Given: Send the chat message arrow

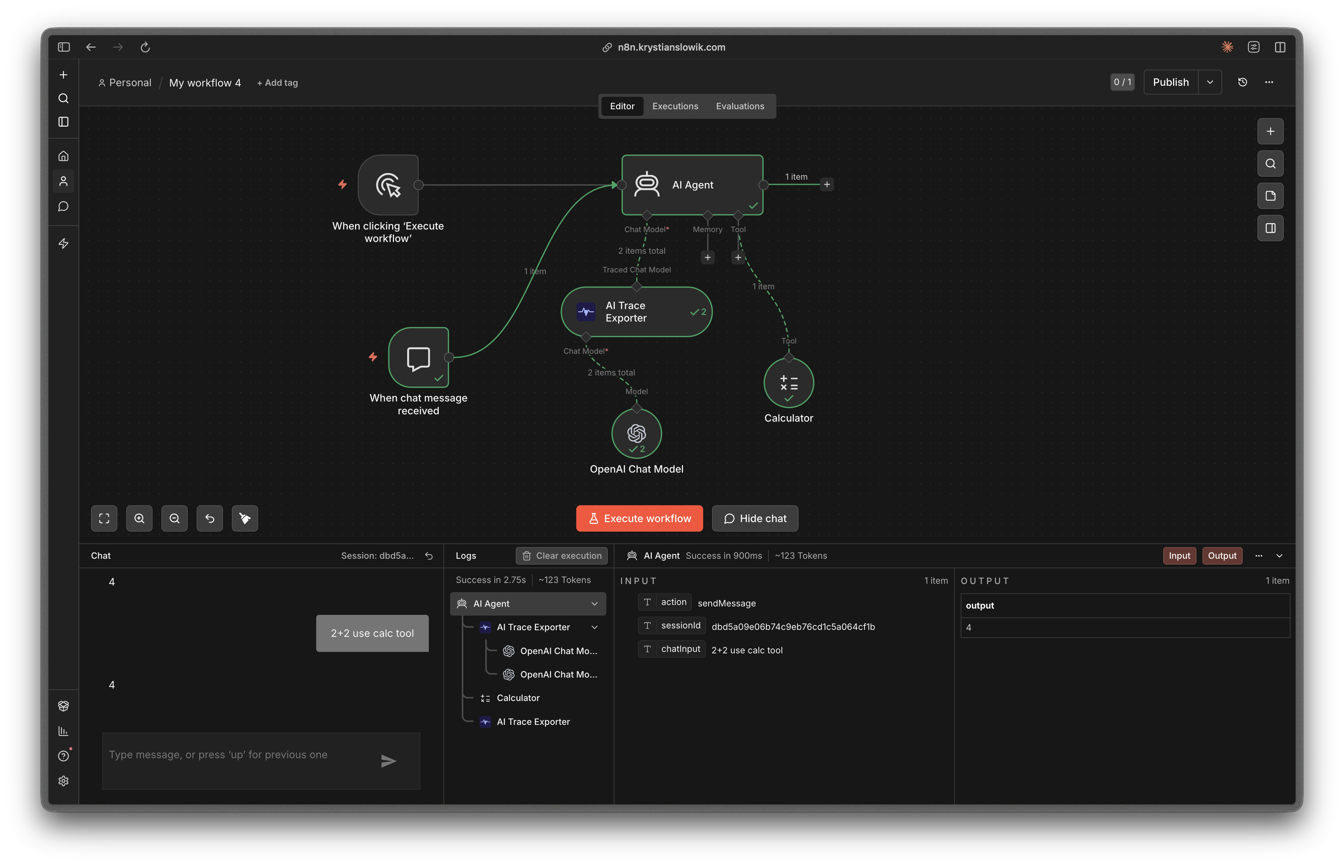Looking at the screenshot, I should coord(388,761).
